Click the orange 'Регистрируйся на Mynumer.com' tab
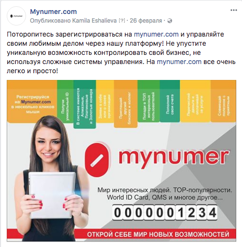242x247 pixels. point(32,102)
